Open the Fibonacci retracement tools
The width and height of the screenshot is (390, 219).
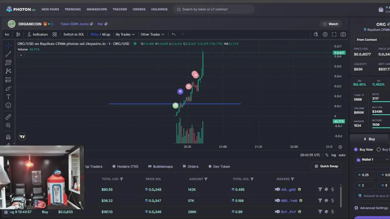8,63
